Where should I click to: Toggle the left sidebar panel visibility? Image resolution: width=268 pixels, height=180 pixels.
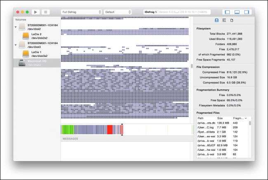(x=227, y=12)
